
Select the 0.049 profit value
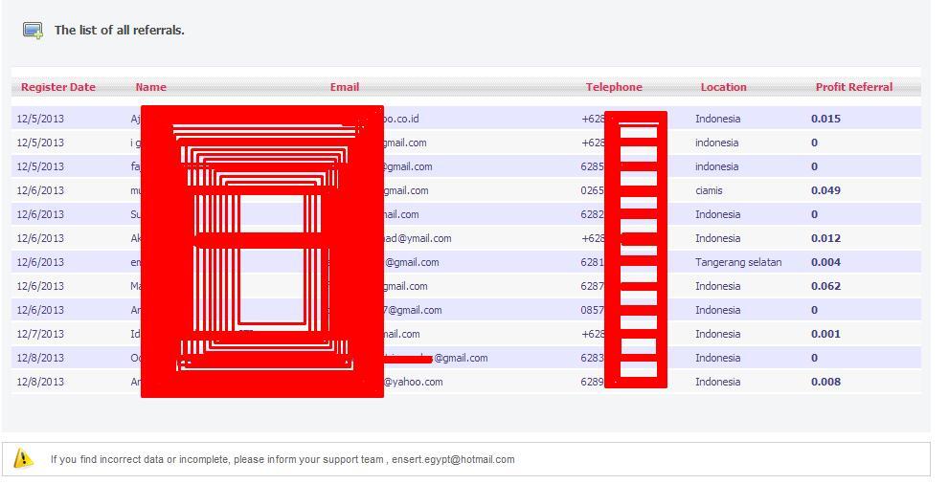[x=825, y=190]
